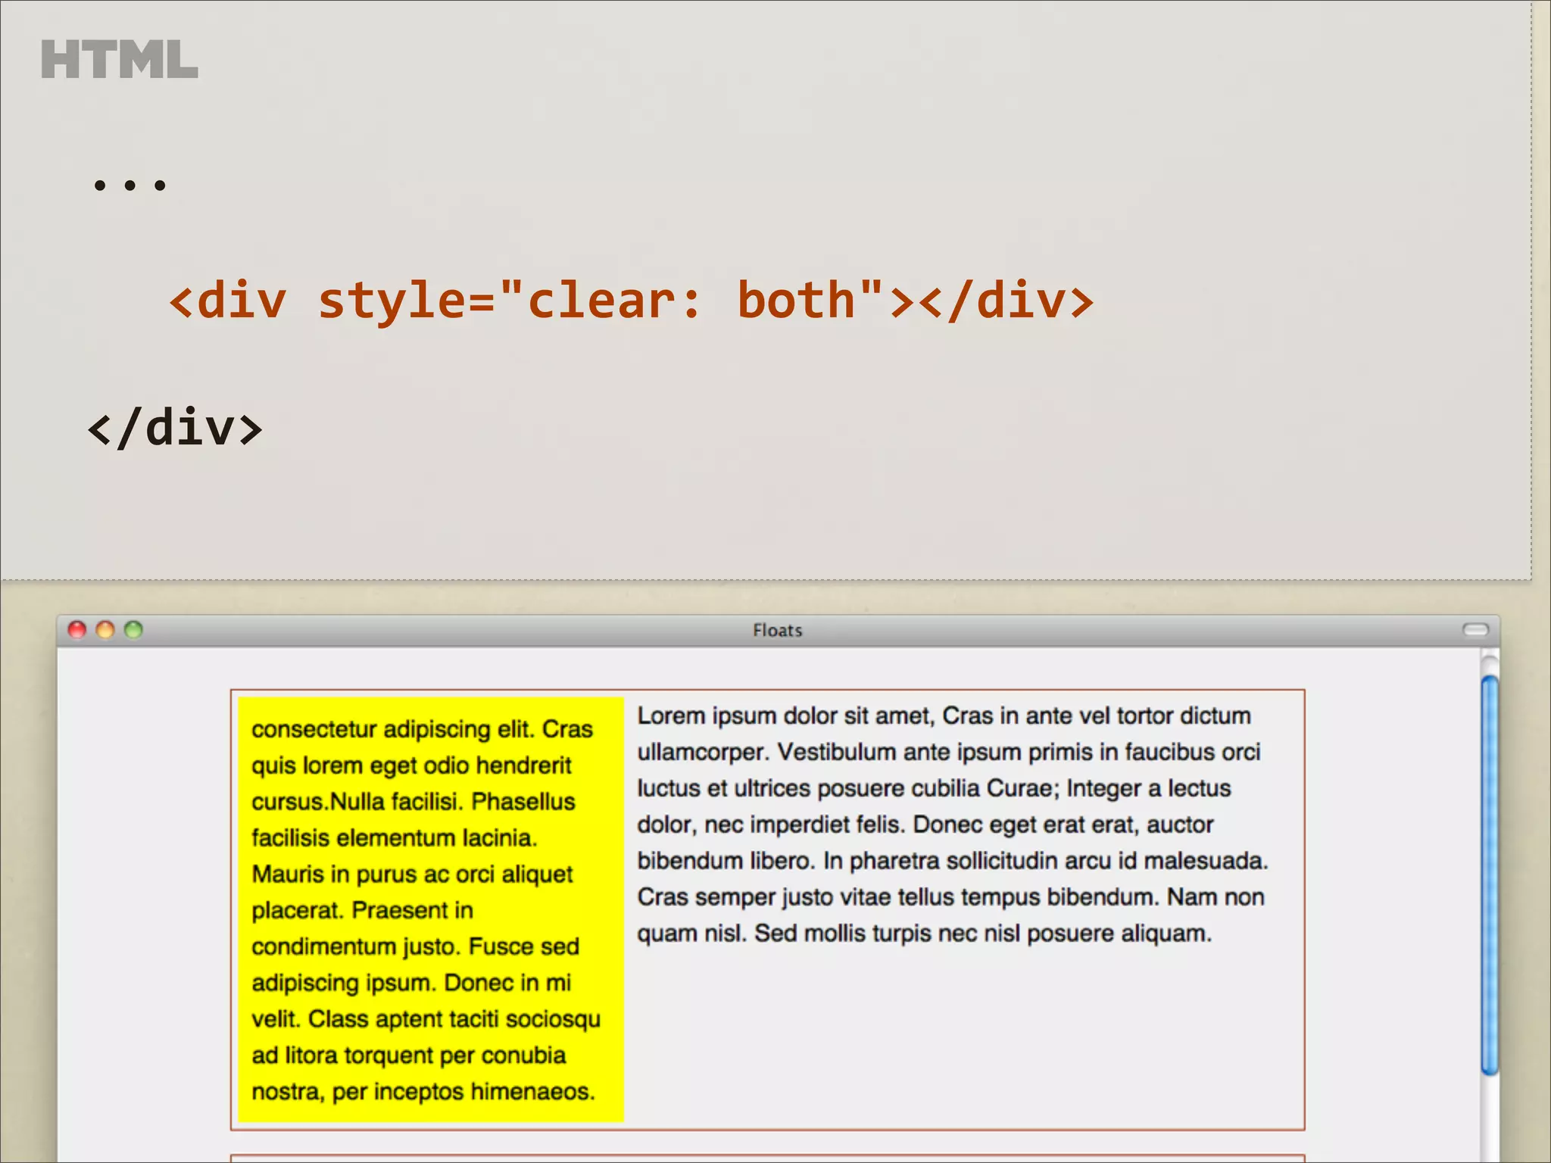Click the toolbar toggle pill in Floats title bar

(x=1475, y=630)
